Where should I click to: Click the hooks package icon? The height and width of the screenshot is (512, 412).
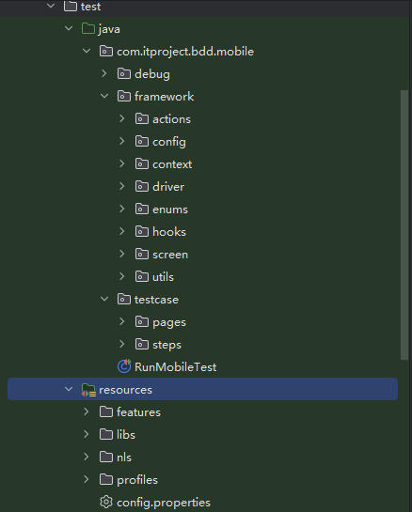click(142, 231)
